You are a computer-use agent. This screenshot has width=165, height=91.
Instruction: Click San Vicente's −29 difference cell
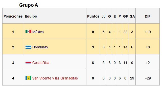pyautogui.click(x=148, y=78)
